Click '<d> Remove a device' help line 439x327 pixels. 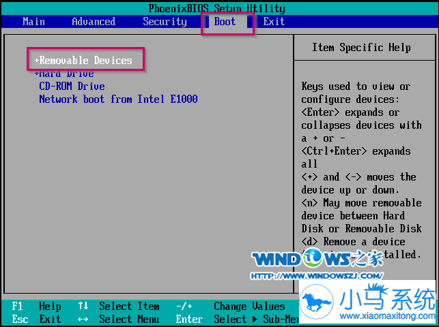point(353,242)
